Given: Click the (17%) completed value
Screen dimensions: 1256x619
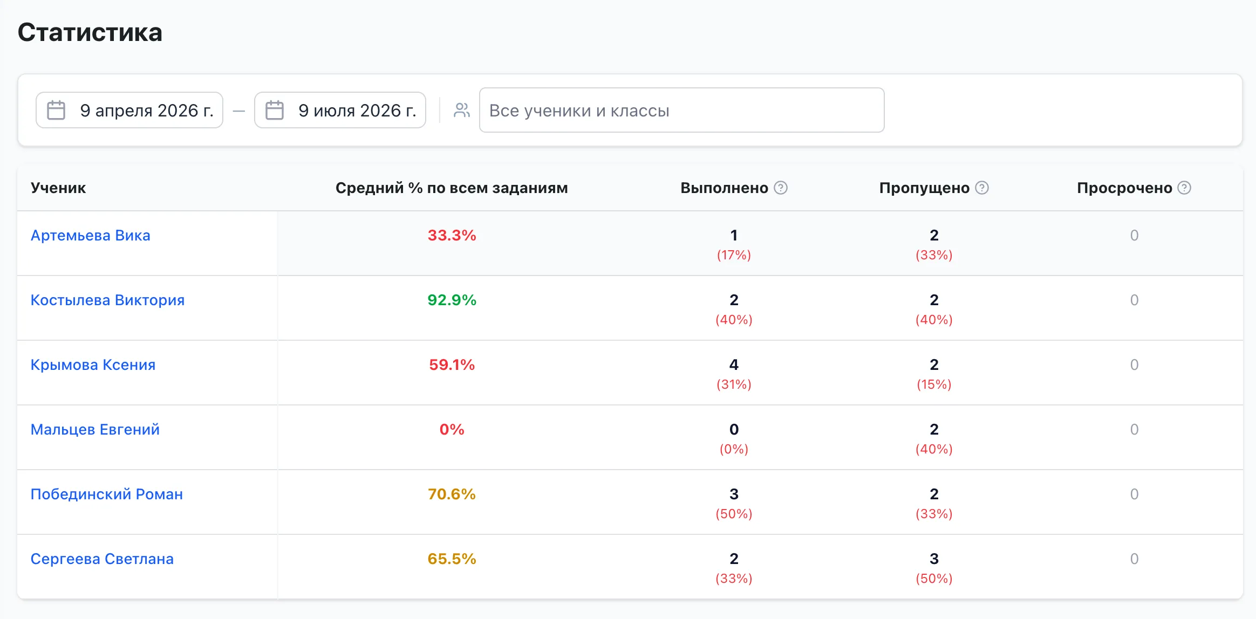Looking at the screenshot, I should 734,255.
